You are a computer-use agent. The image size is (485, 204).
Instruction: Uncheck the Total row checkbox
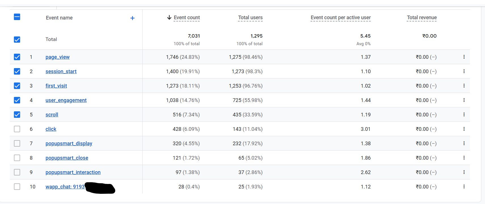tap(17, 40)
